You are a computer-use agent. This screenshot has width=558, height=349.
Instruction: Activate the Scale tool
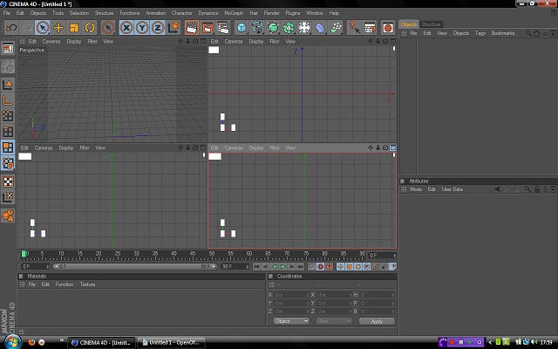tap(74, 27)
